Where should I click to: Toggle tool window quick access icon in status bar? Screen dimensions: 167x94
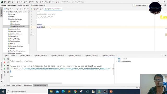[1, 88]
